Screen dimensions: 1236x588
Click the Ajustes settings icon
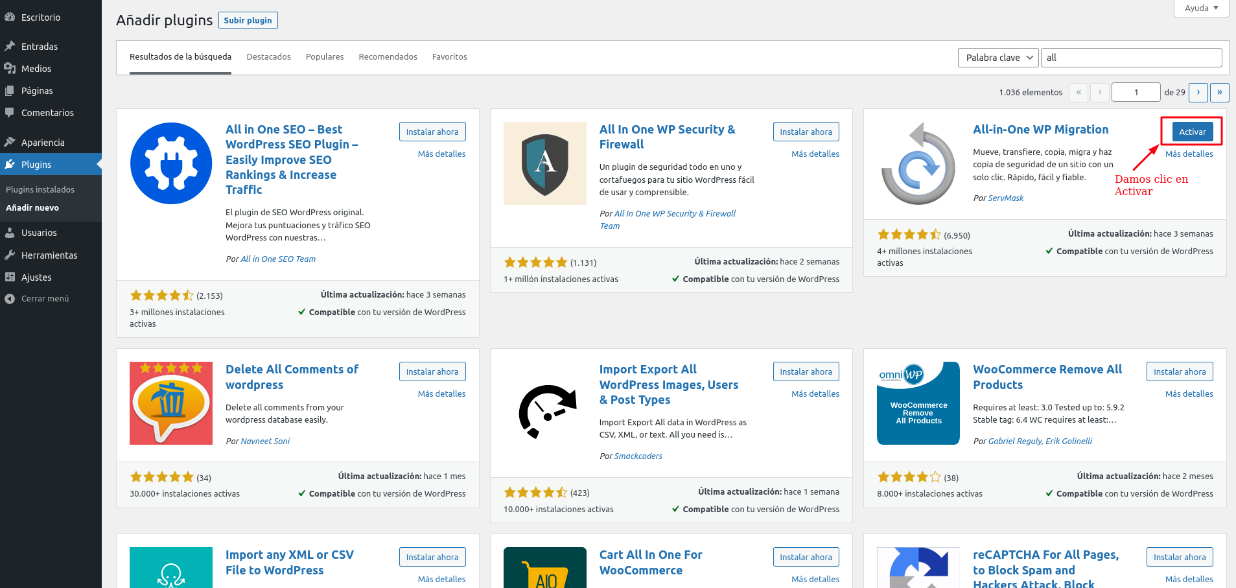tap(10, 277)
